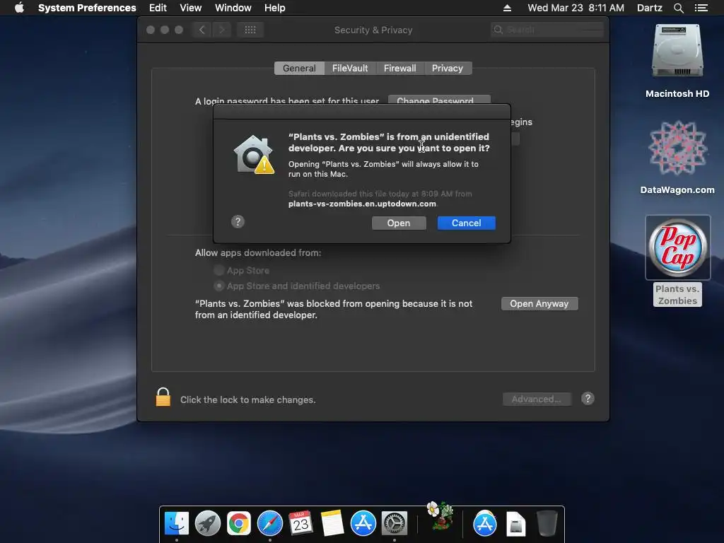Open Google Chrome from the Dock
The image size is (724, 543).
(239, 523)
